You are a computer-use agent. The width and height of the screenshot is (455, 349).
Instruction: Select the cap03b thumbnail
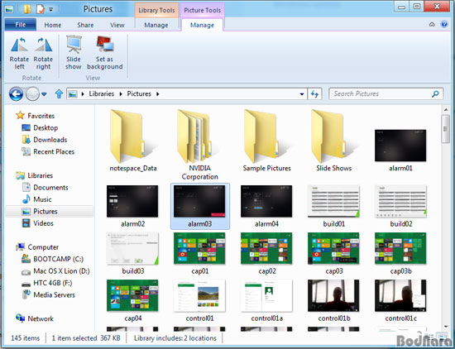pyautogui.click(x=400, y=248)
